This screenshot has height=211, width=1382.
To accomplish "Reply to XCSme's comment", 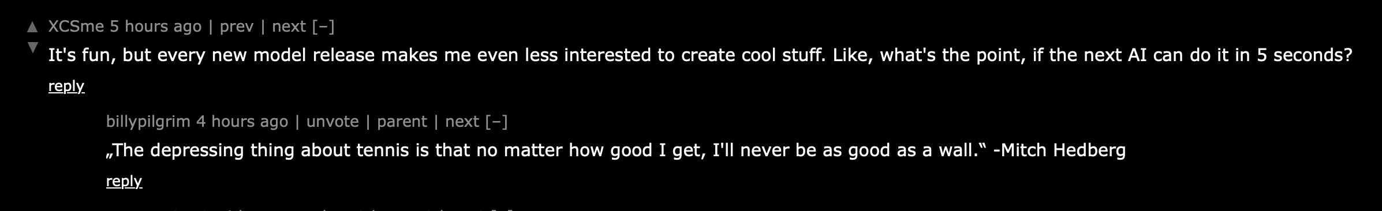I will point(66,86).
